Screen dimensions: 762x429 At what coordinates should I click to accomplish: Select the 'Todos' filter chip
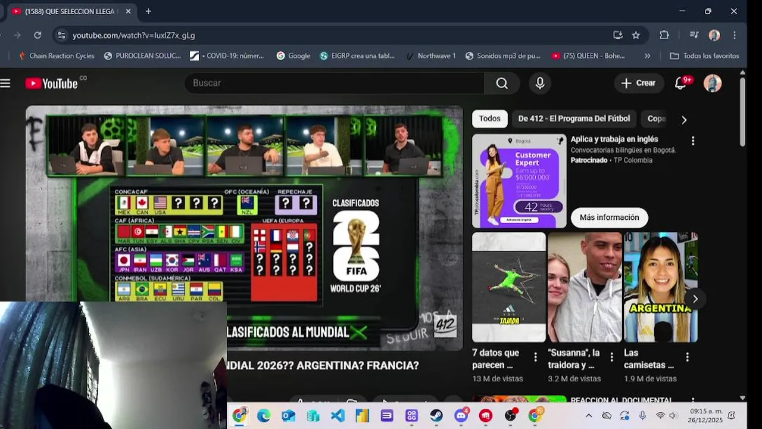pyautogui.click(x=490, y=119)
